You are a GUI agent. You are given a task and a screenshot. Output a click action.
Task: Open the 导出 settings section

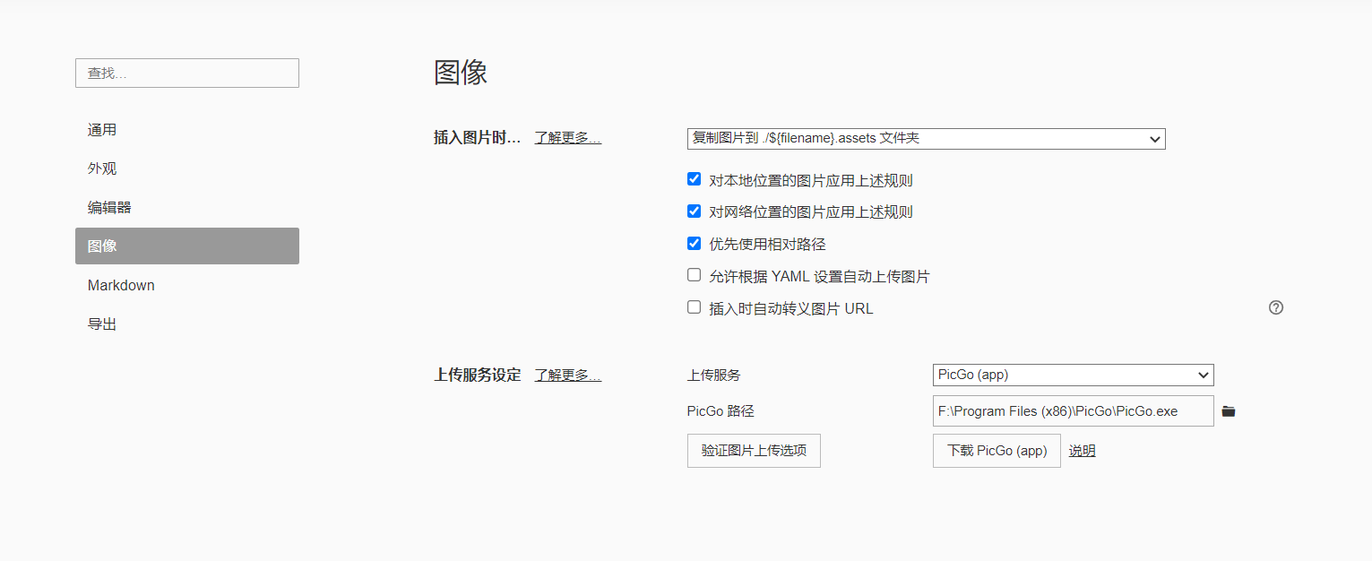187,324
